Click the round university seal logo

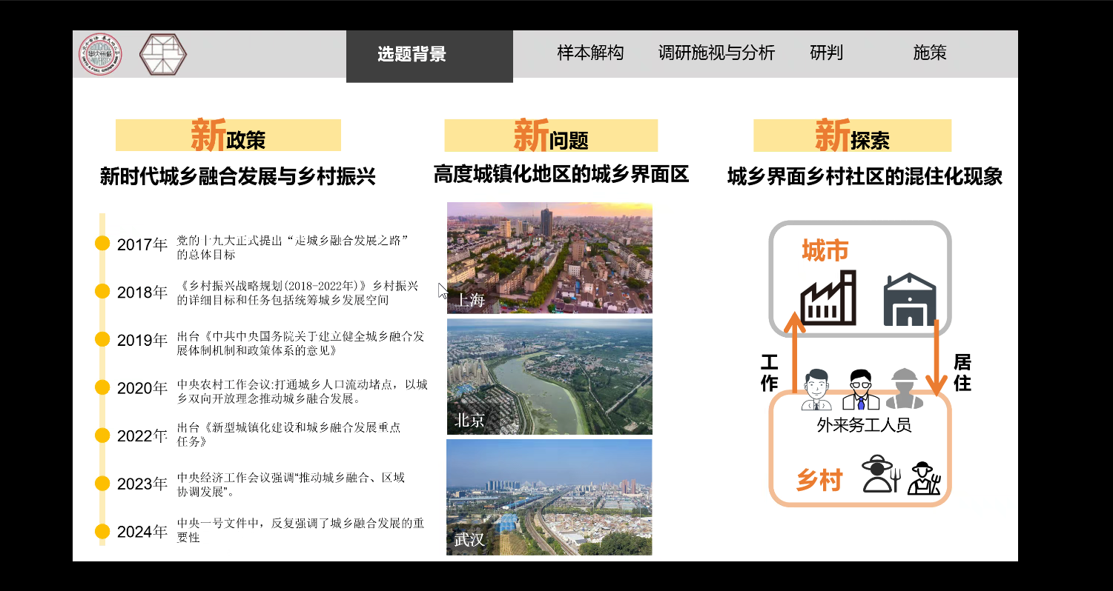(101, 54)
